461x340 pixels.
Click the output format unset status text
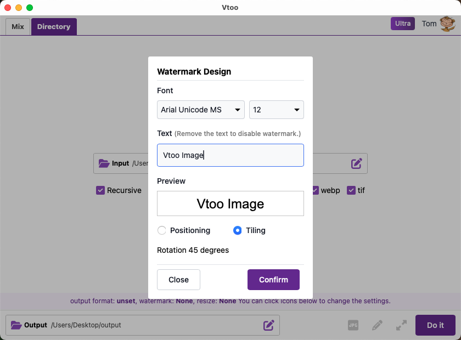tap(103, 301)
